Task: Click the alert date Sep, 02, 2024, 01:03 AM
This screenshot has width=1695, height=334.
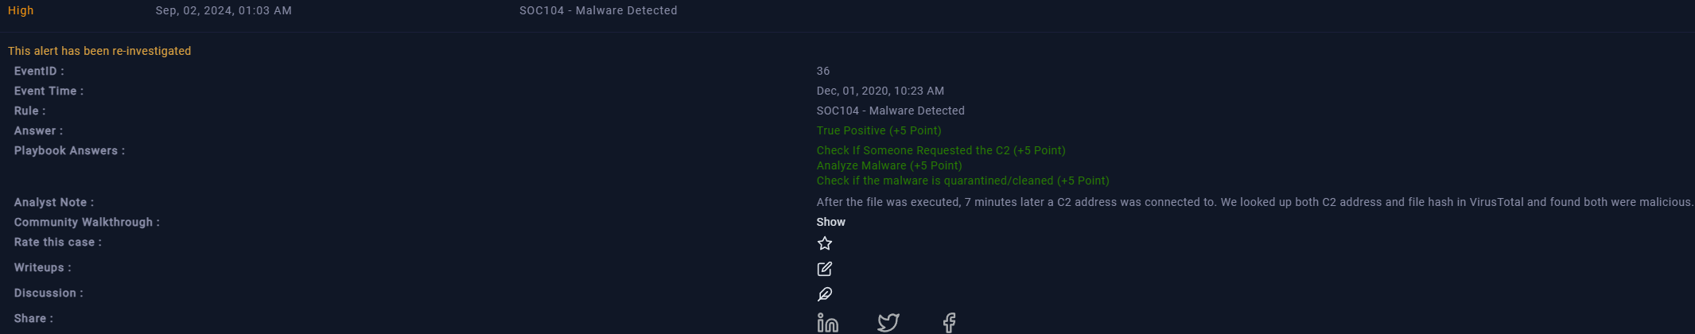Action: (224, 10)
